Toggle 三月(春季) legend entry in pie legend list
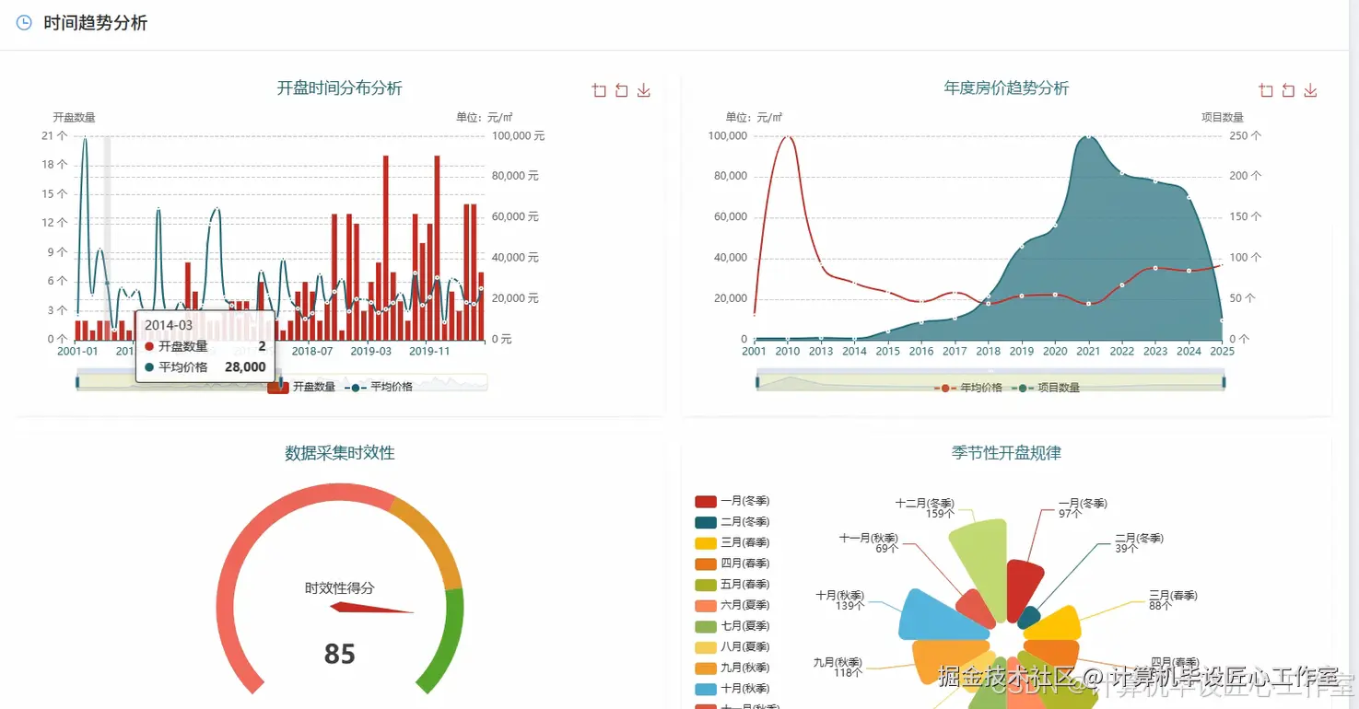Screen dimensions: 1359x709 coord(732,542)
